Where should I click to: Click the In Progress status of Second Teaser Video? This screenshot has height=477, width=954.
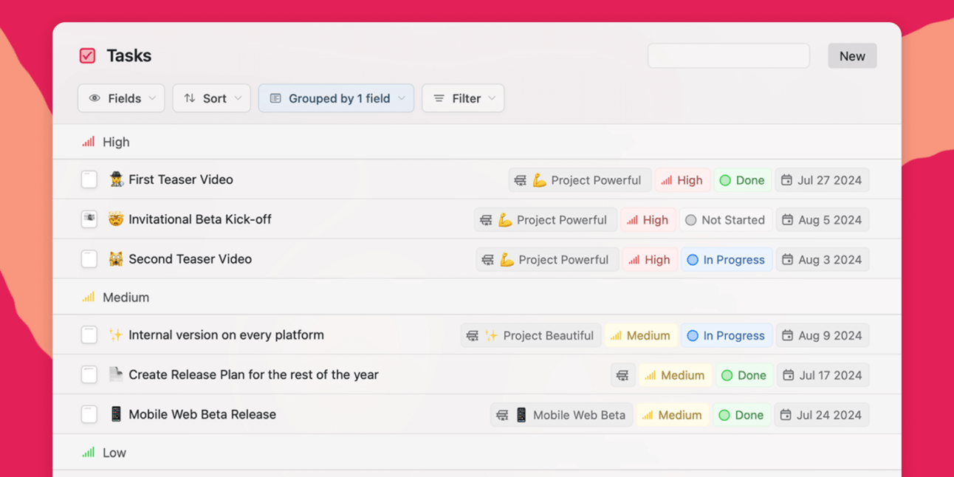(726, 260)
